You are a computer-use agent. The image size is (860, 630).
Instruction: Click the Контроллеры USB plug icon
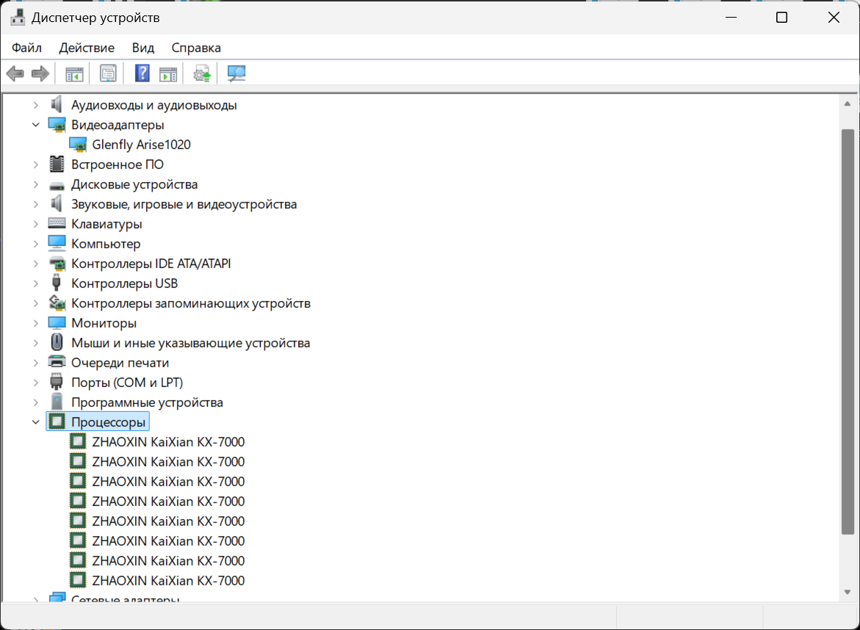tap(57, 283)
